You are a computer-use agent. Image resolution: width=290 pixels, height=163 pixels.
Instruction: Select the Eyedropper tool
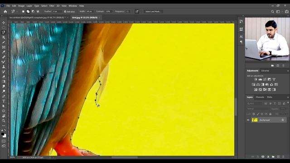4,52
